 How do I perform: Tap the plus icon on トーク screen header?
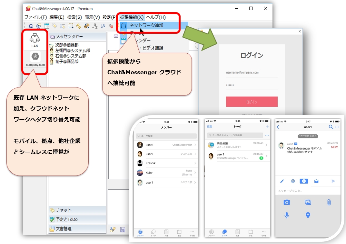point(267,127)
